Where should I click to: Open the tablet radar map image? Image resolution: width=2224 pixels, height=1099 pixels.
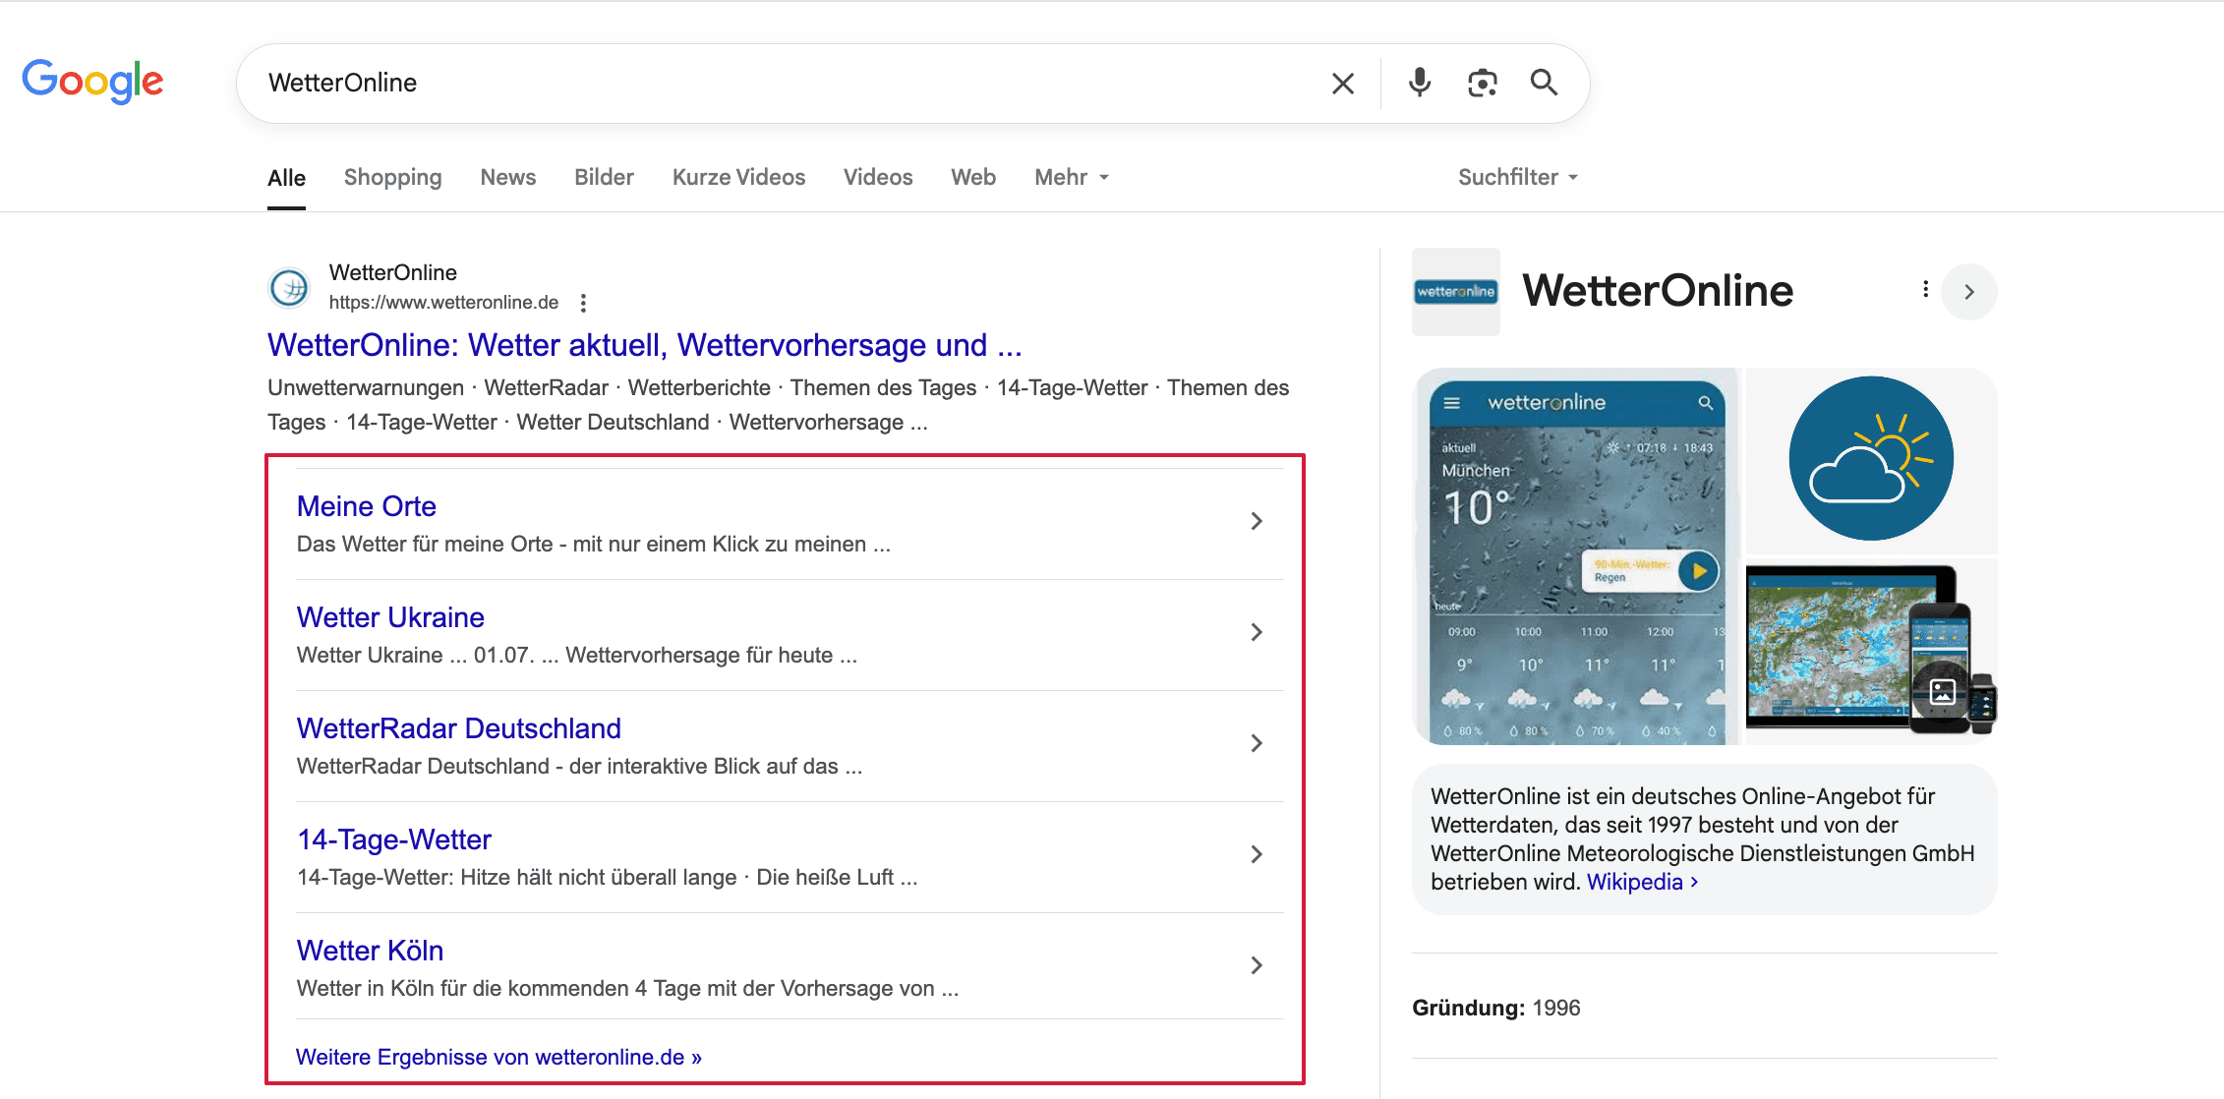(1871, 650)
